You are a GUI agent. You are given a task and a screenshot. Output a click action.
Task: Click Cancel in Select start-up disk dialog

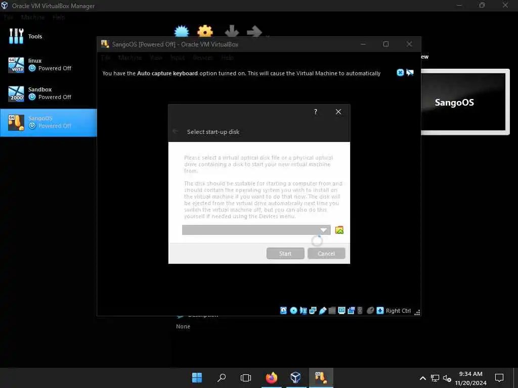coord(326,254)
